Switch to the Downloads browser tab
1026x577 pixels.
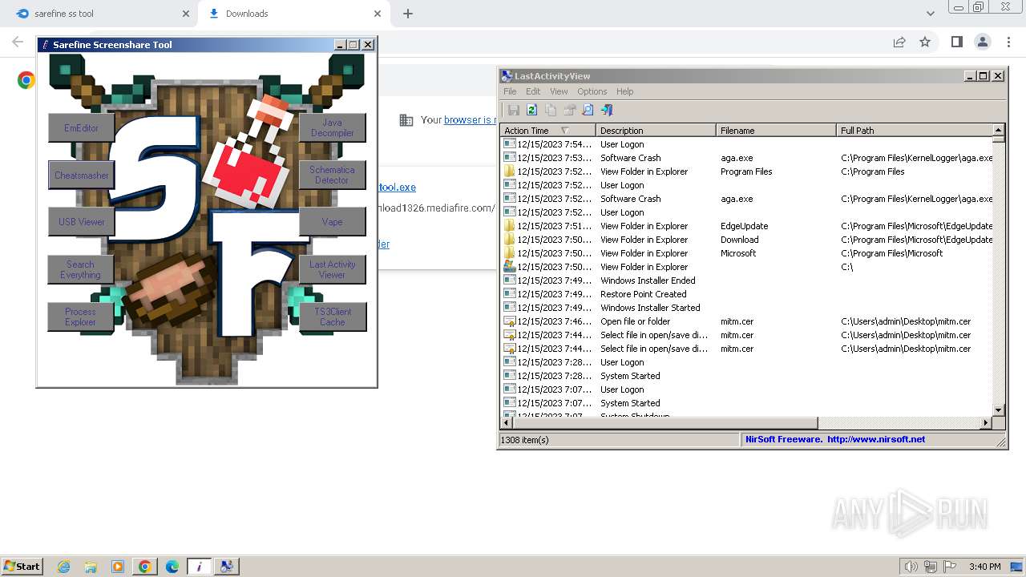[293, 14]
